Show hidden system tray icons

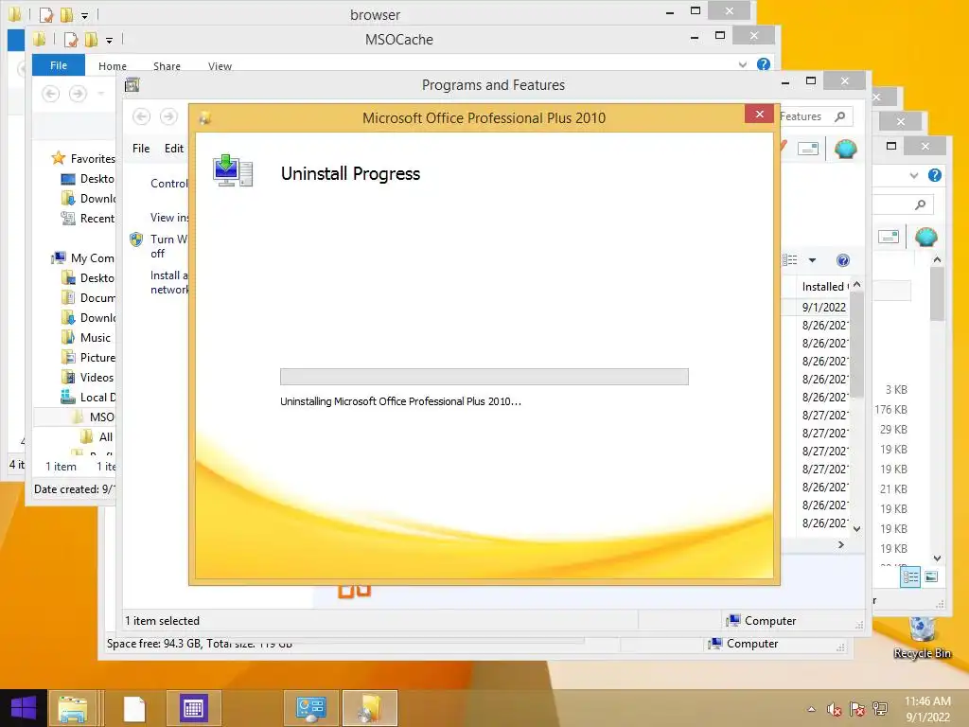click(811, 709)
